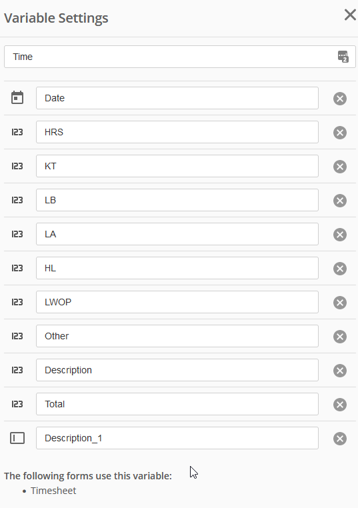Click into the LB field name input
This screenshot has height=508, width=358.
coord(177,200)
